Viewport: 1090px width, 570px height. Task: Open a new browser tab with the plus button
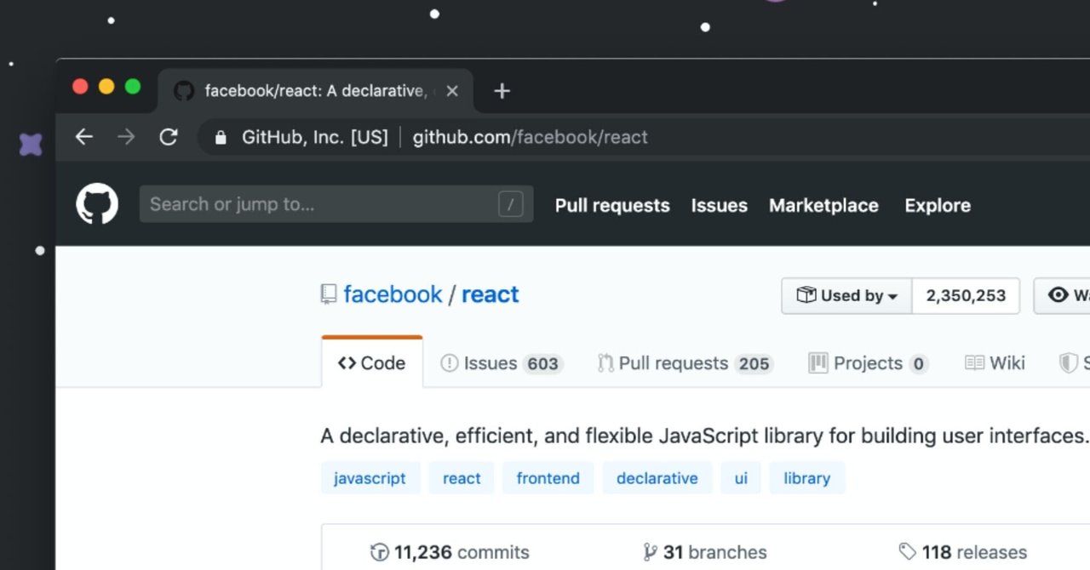(501, 90)
